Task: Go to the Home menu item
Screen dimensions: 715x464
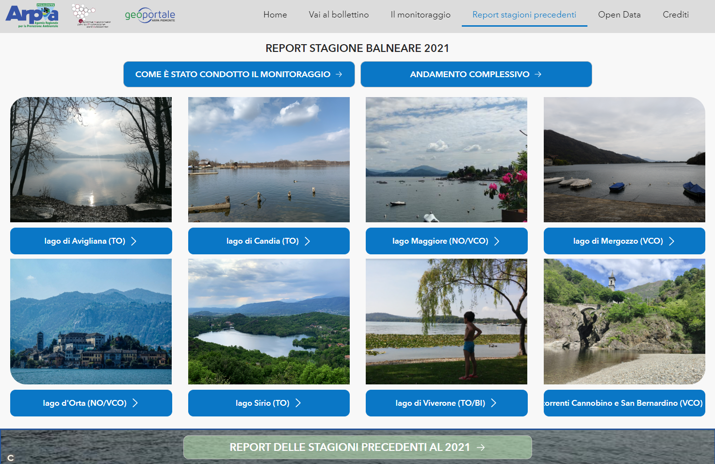Action: point(275,15)
